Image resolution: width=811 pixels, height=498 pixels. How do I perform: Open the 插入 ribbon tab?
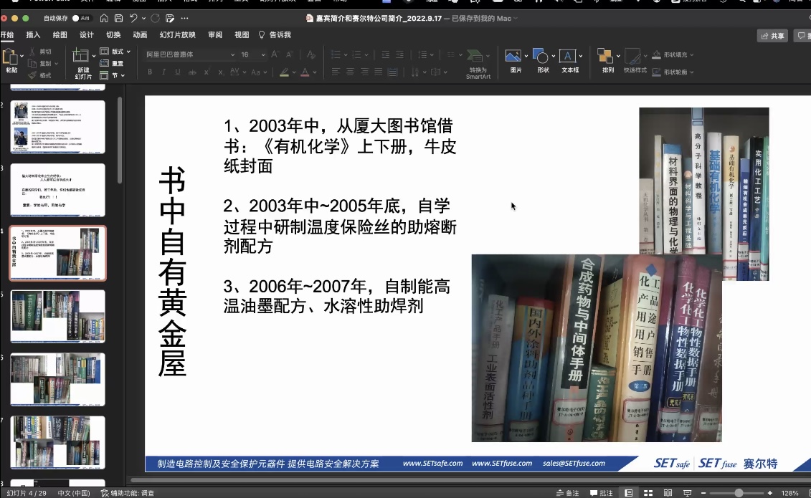click(x=33, y=34)
